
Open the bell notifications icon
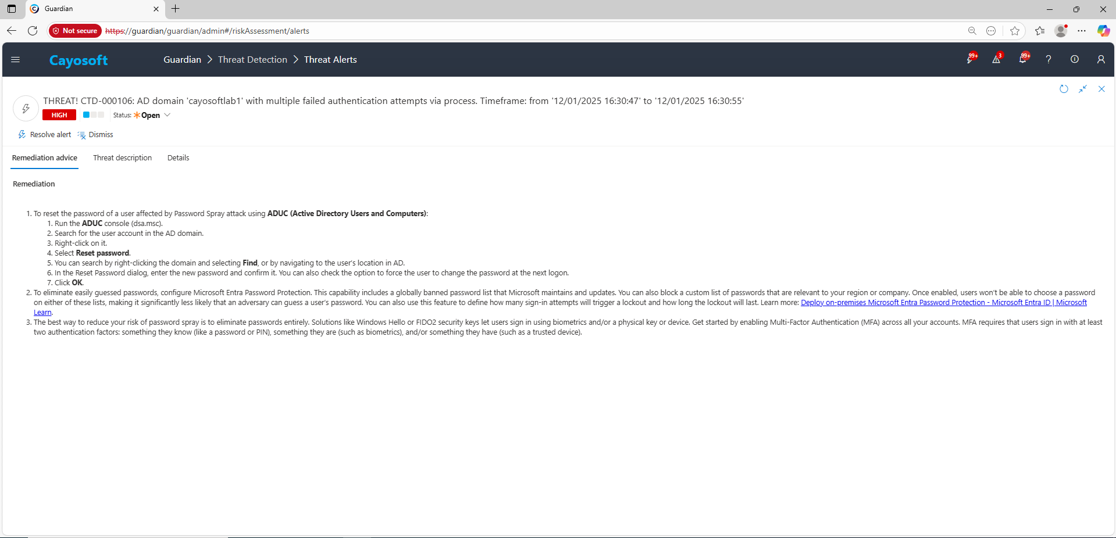1023,59
